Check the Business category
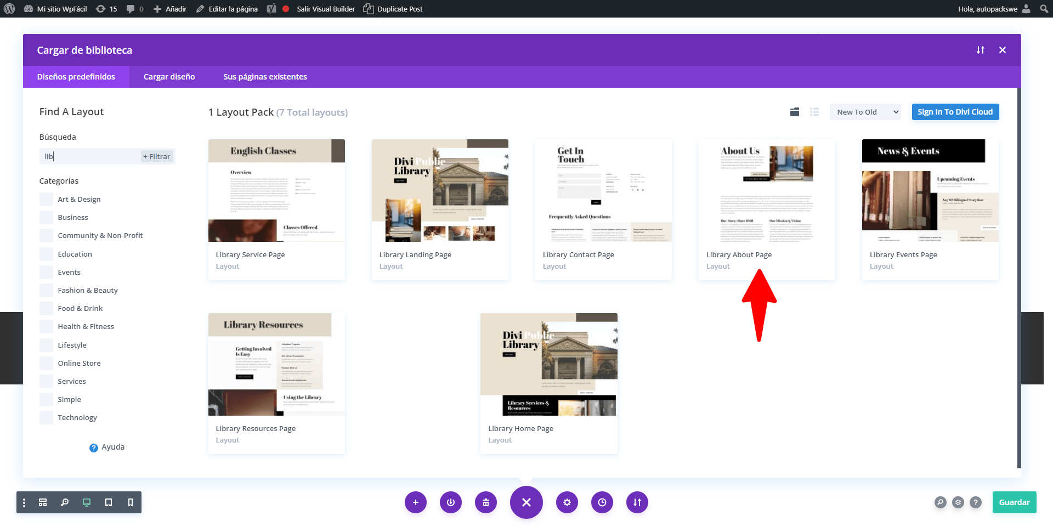This screenshot has width=1053, height=527. coord(46,217)
